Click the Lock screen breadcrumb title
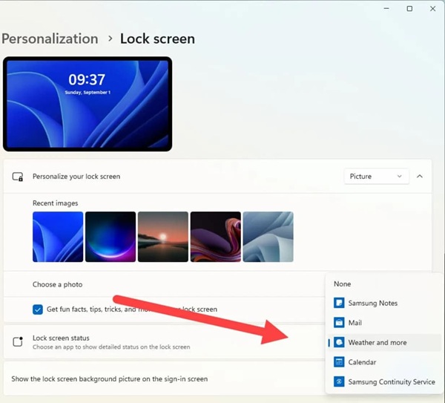This screenshot has height=403, width=445. click(157, 39)
